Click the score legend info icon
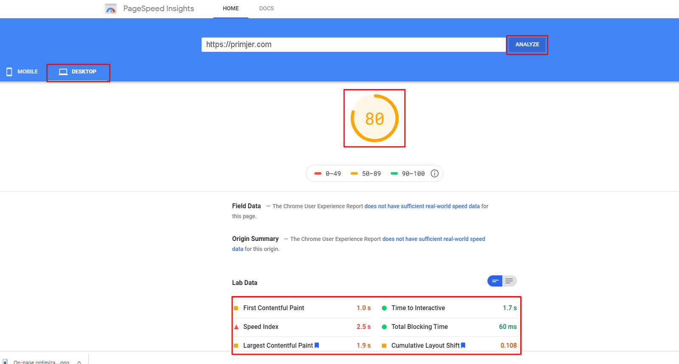The width and height of the screenshot is (679, 364). click(x=435, y=174)
